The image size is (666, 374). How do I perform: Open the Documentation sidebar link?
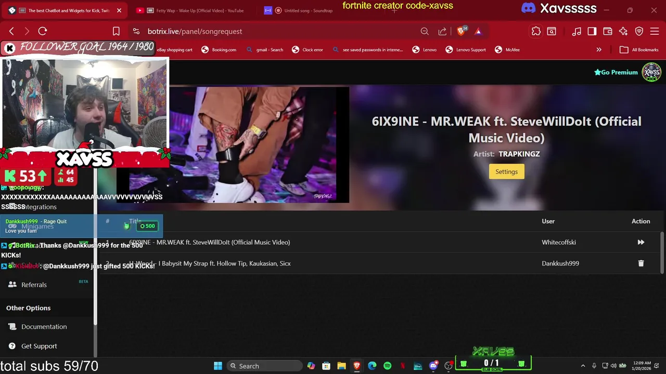(44, 327)
